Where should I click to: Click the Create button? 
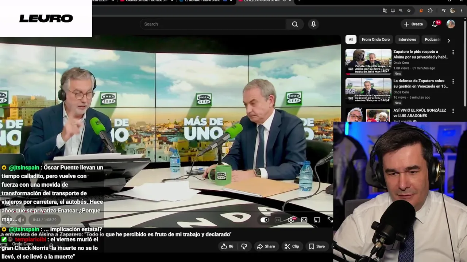click(413, 24)
